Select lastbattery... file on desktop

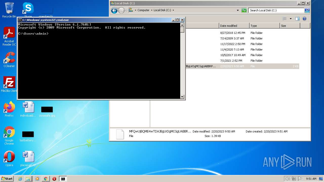[28, 136]
